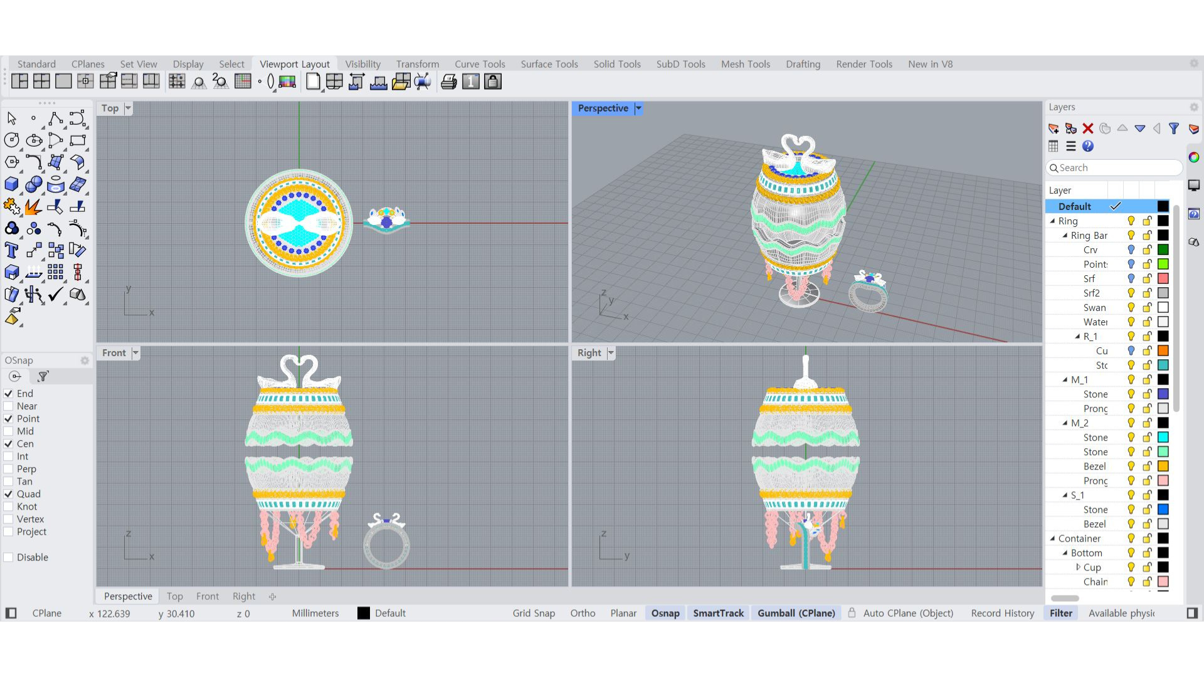This screenshot has height=677, width=1204.
Task: Open the layer filter funnel icon
Action: 1174,129
